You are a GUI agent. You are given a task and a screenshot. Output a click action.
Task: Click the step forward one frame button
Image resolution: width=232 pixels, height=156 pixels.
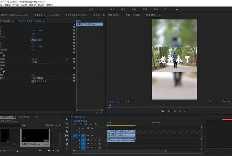pyautogui.click(x=180, y=111)
